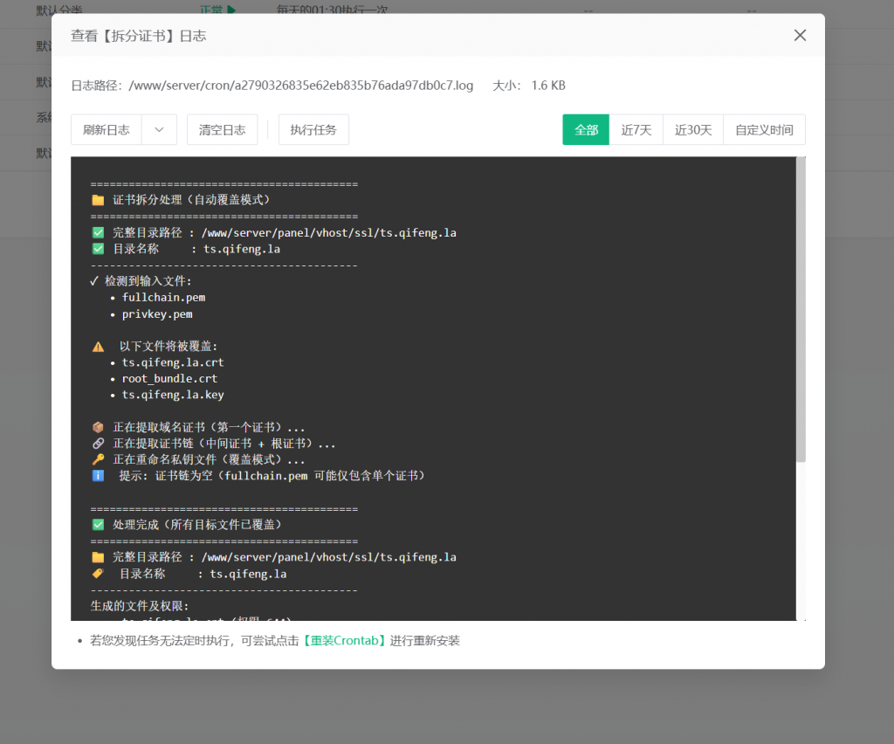
Task: Click the log file path text
Action: (301, 86)
